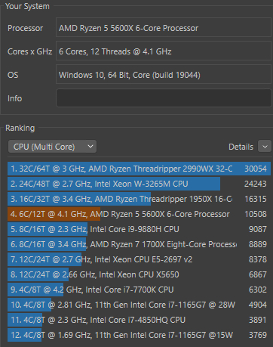Open the CPU (Multi Core) ranking dropdown
Screen dimensions: 273x347
52,147
